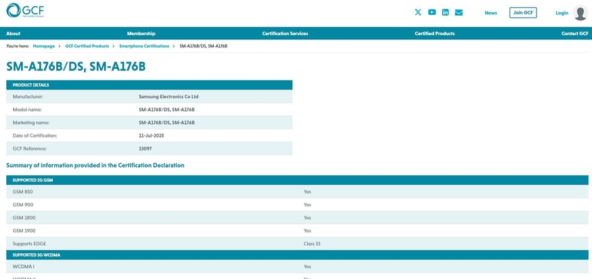The width and height of the screenshot is (592, 279).
Task: Go to GCF Certified Products breadcrumb
Action: click(87, 46)
